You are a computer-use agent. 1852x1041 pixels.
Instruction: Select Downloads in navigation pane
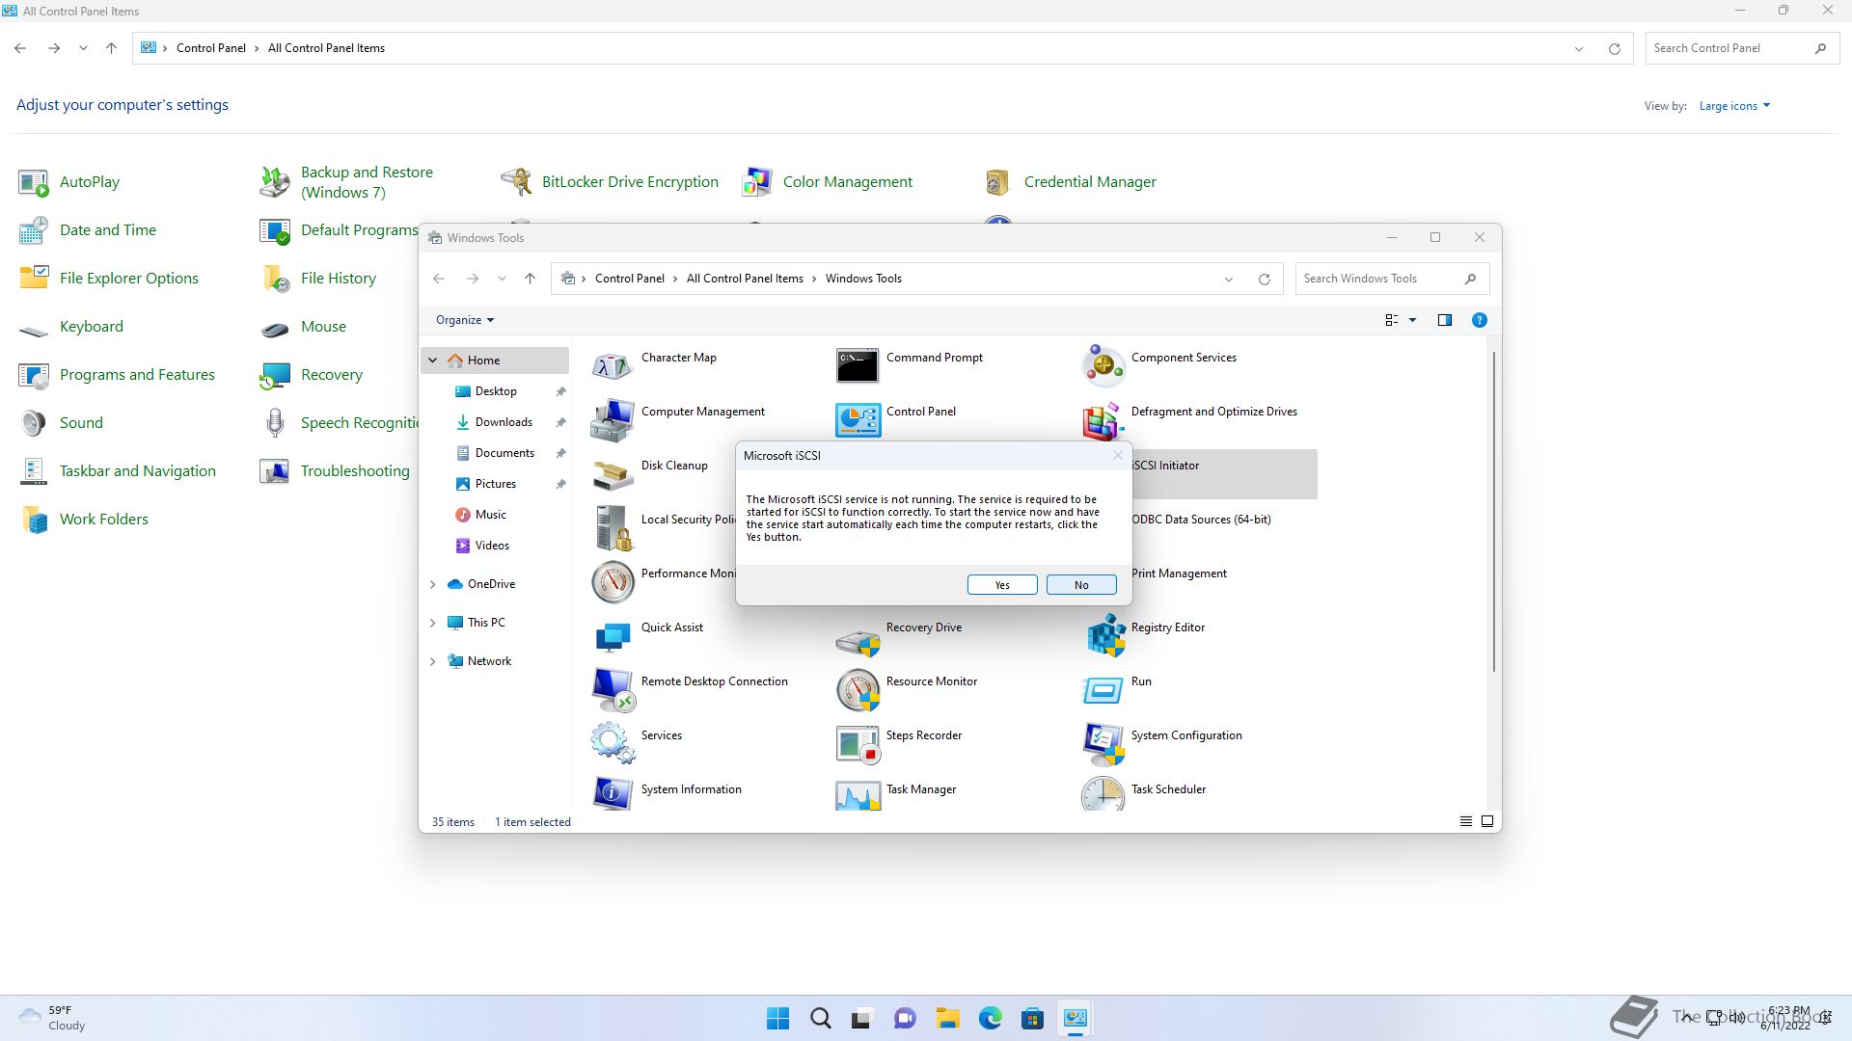504,422
